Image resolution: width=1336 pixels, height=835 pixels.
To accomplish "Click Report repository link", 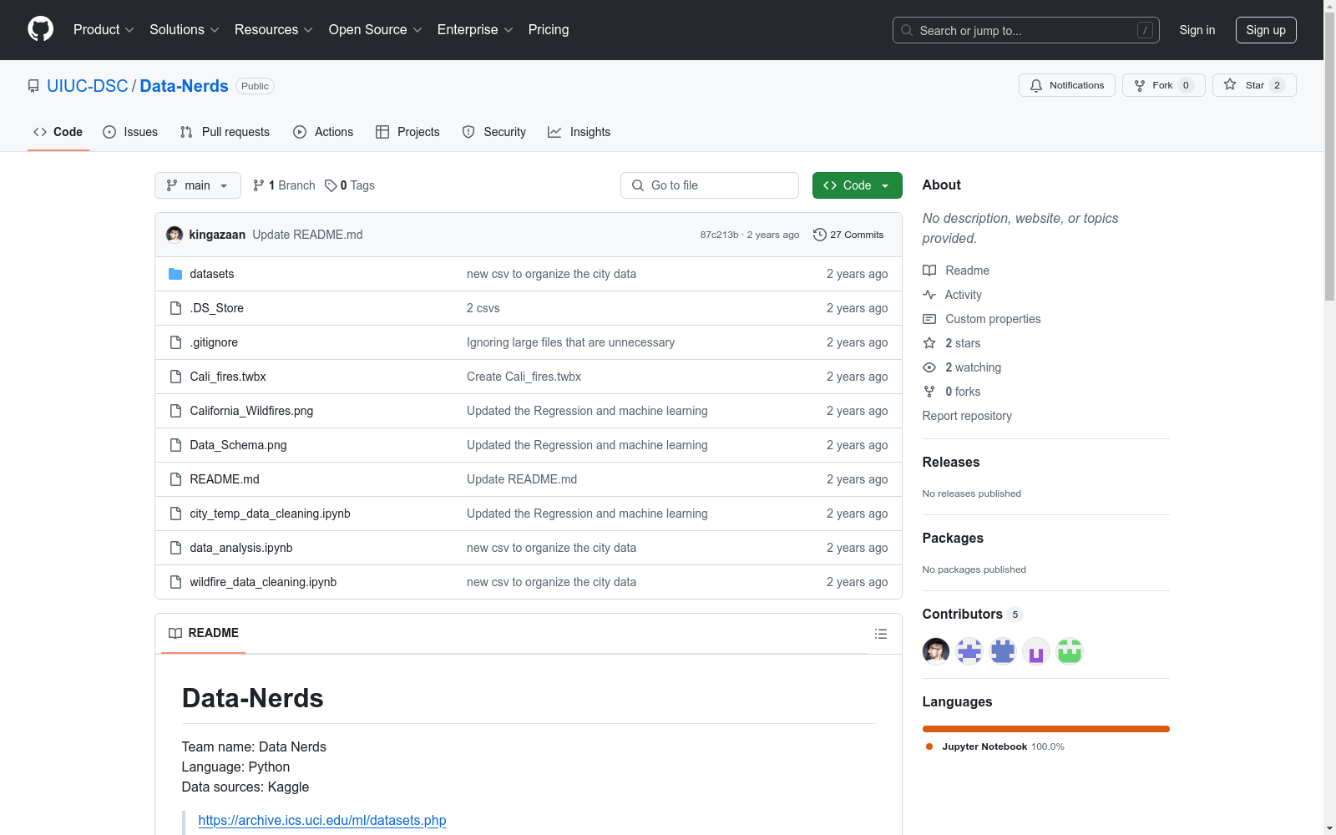I will [967, 416].
